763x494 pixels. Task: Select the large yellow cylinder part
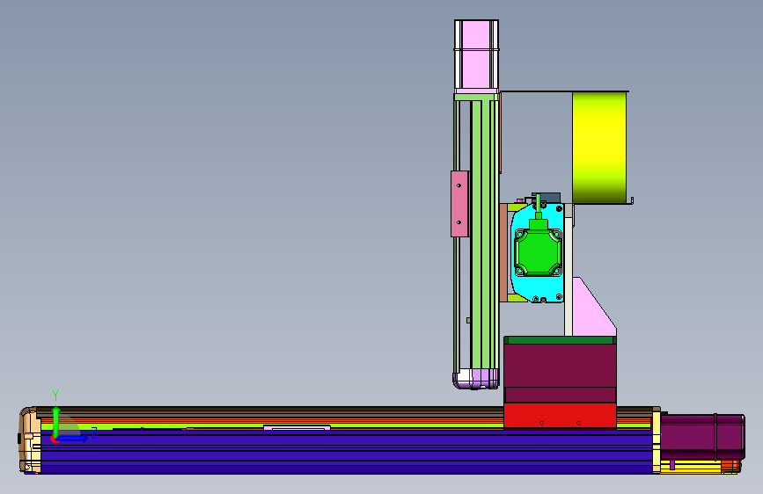pos(599,148)
